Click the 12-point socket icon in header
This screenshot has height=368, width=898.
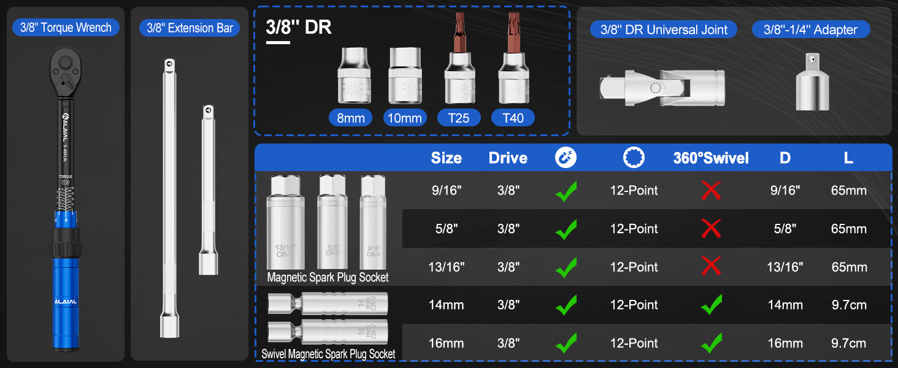[x=634, y=158]
